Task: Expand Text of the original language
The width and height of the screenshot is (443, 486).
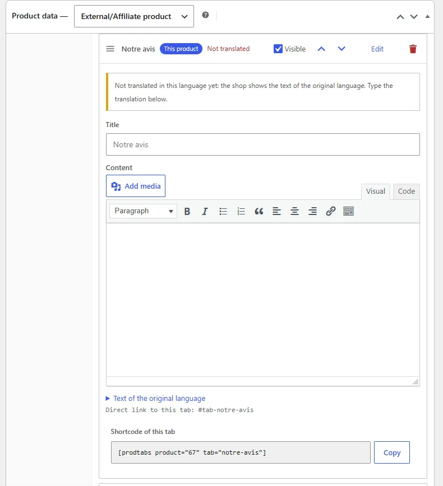Action: coord(155,398)
